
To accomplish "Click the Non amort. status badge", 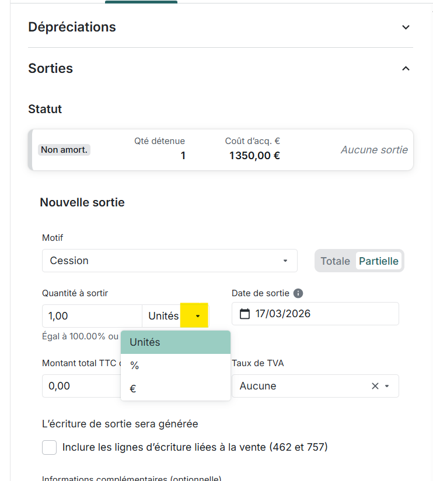I will (x=64, y=150).
